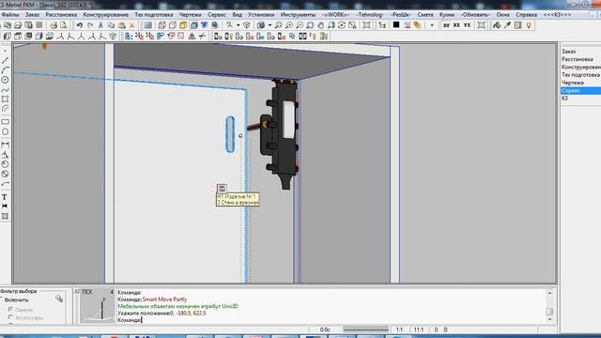Open the Заказ menu

tap(32, 15)
